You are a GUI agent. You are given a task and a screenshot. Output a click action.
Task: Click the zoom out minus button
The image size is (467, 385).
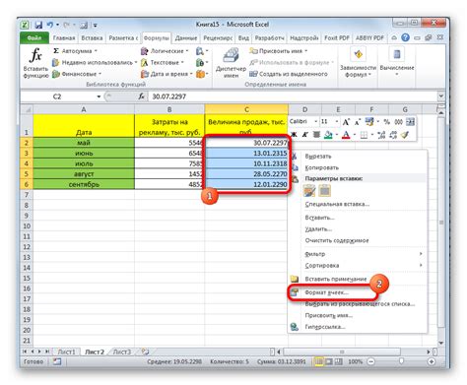coord(370,361)
